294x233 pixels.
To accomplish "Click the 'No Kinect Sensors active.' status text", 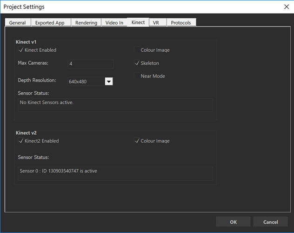I will [47, 103].
